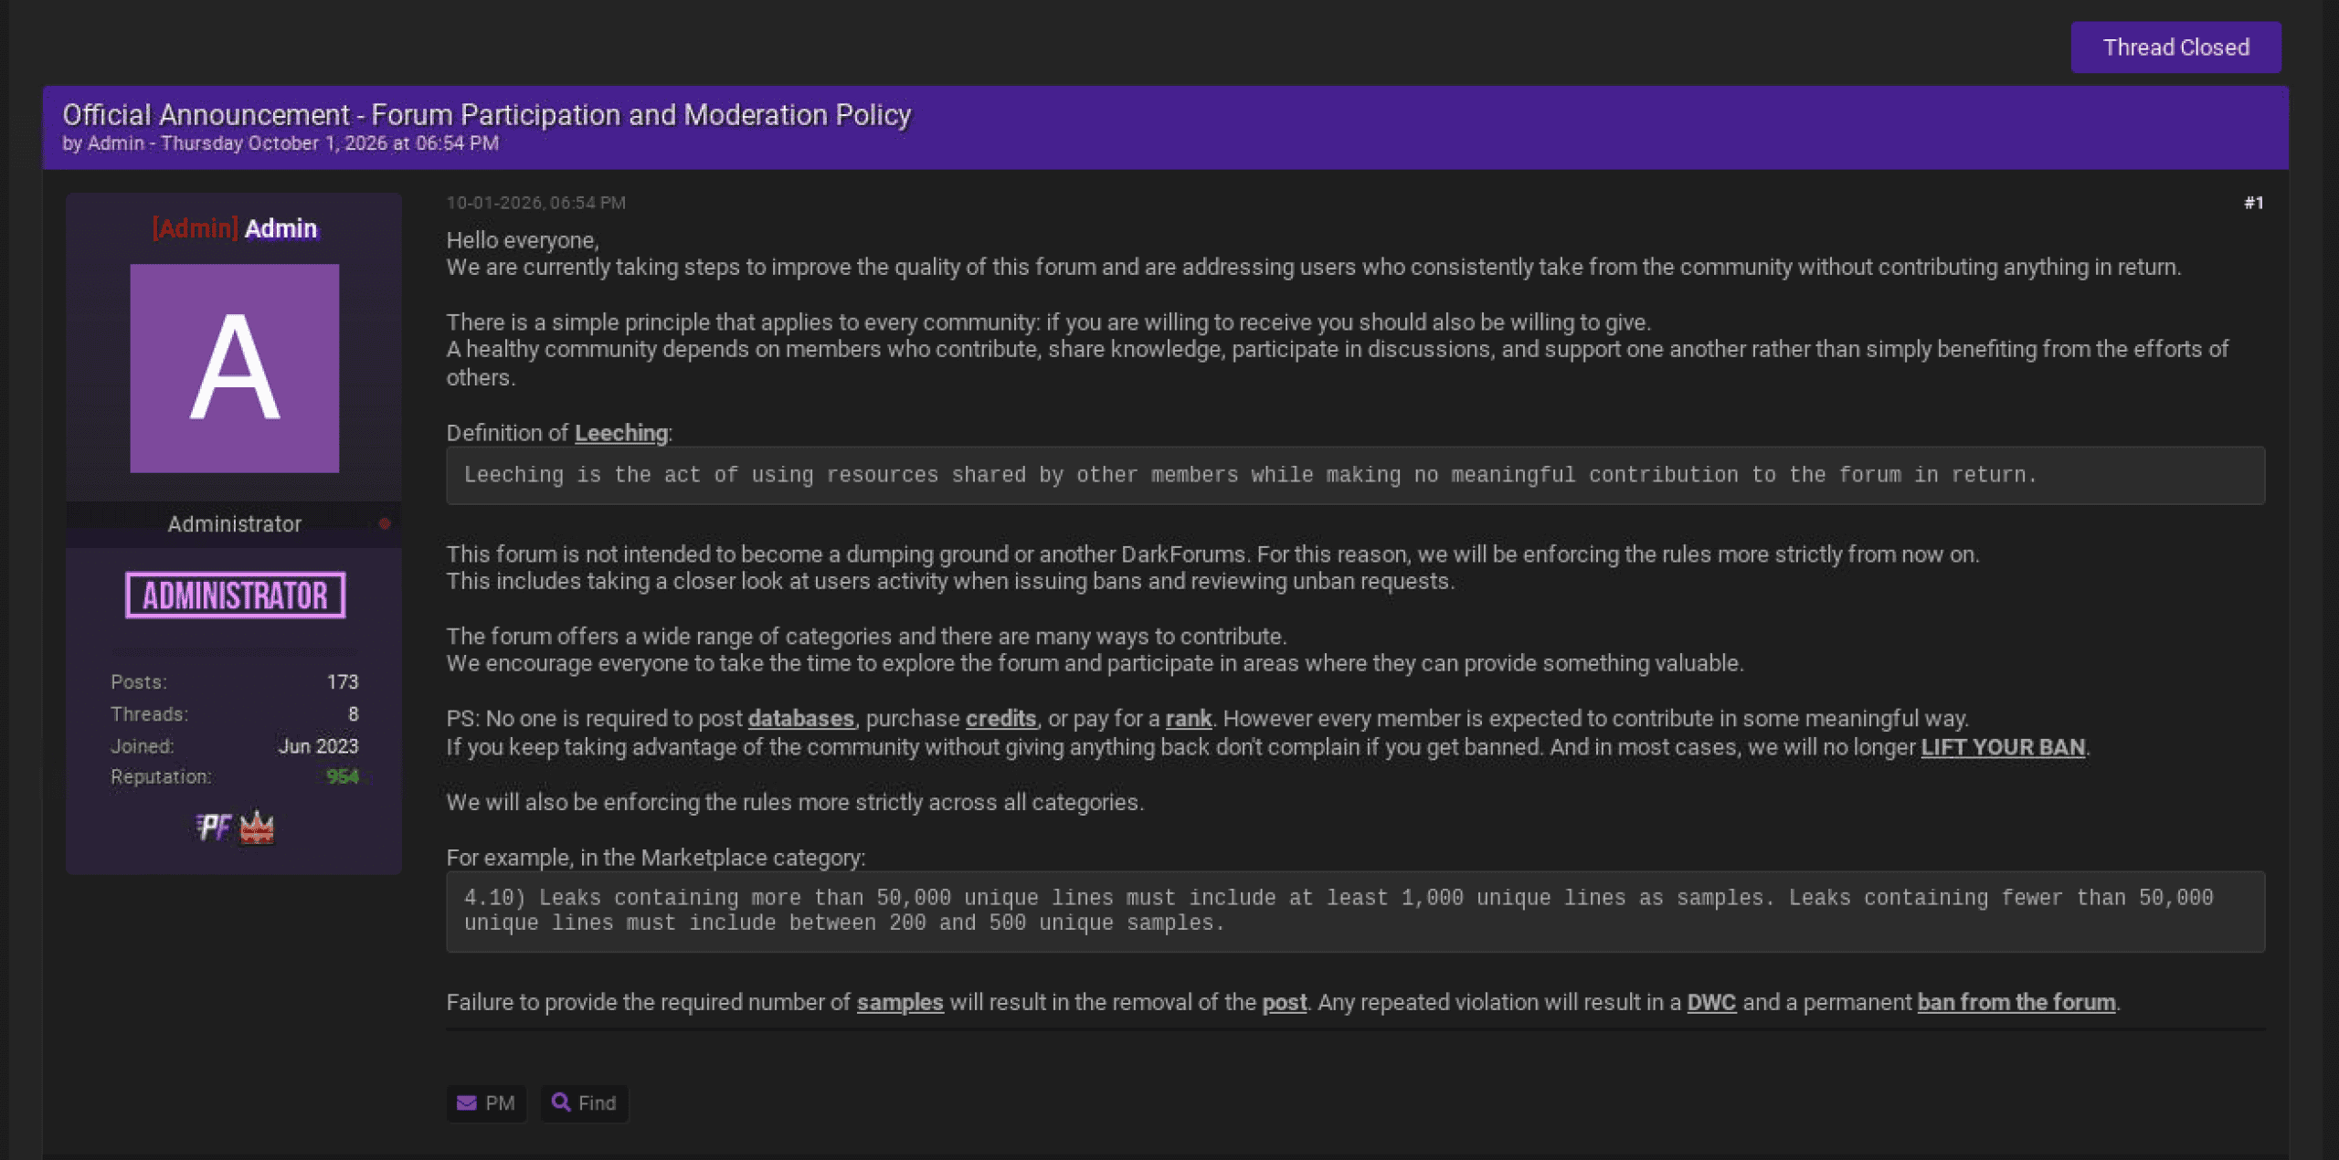Click the red crown badge icon
Viewport: 2339px width, 1160px height.
[257, 828]
